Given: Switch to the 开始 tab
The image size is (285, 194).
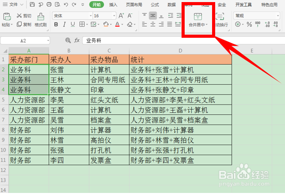Looking at the screenshot, I should pyautogui.click(x=97, y=5).
